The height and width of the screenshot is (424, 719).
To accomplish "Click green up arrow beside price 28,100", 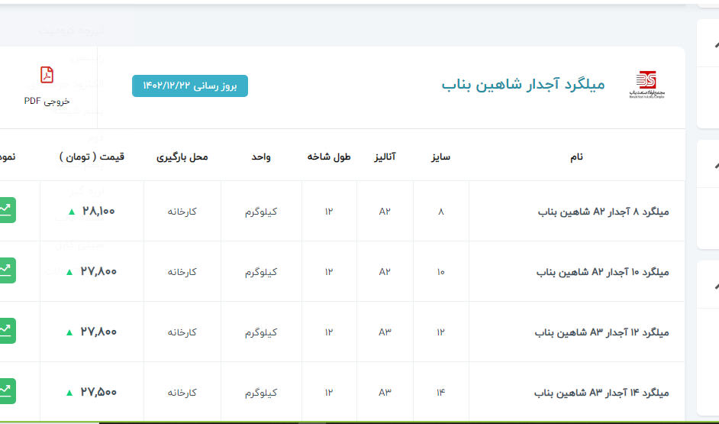I will (x=71, y=212).
